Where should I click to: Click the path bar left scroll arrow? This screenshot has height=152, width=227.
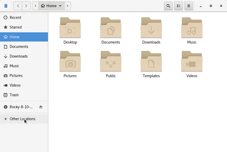click(35, 6)
